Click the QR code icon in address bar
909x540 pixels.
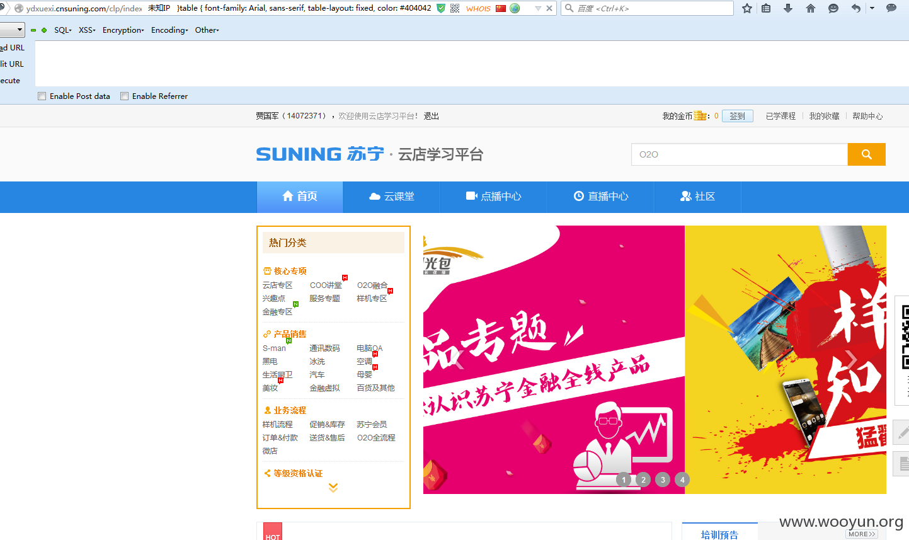click(455, 8)
